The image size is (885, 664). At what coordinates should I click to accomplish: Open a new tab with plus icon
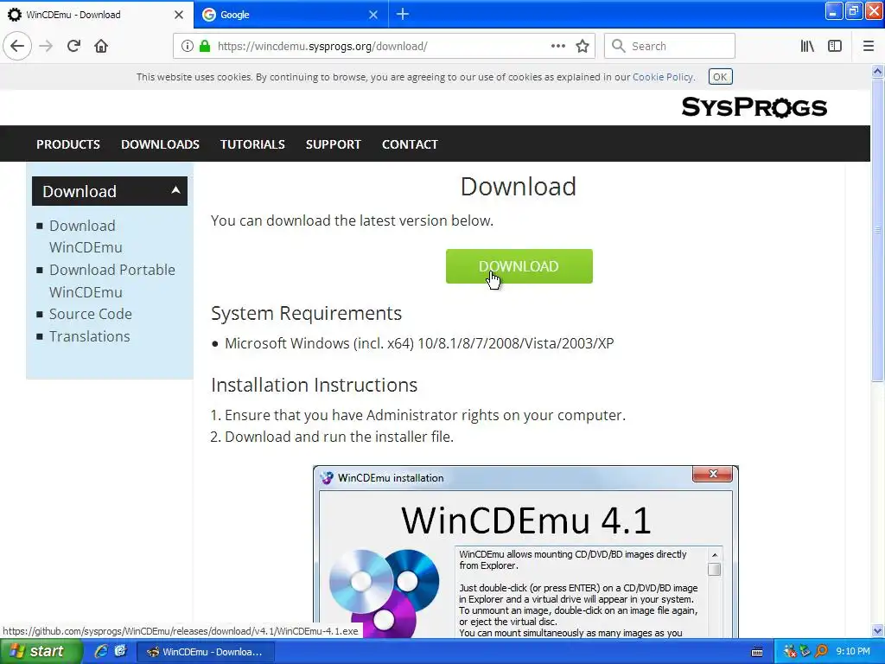pyautogui.click(x=403, y=14)
